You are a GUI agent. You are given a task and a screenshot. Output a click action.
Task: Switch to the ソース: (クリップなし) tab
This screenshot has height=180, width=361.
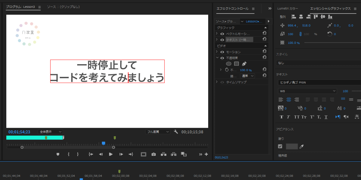tap(63, 7)
